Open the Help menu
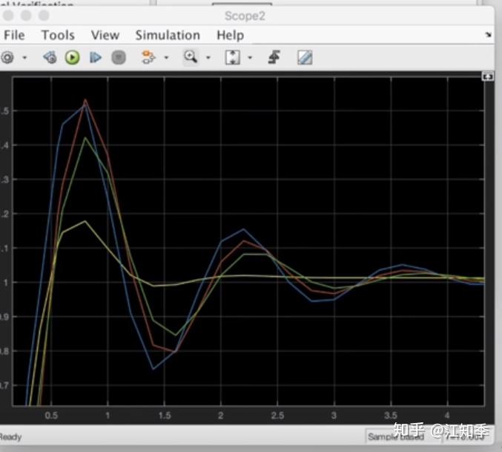The image size is (502, 452). (230, 35)
